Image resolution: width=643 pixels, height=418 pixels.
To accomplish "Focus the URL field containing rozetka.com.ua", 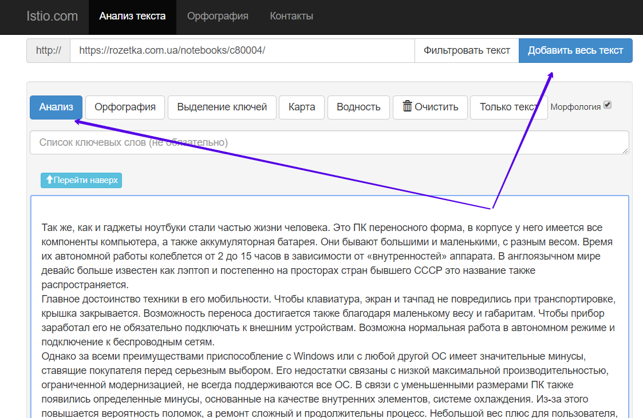I will pos(242,50).
